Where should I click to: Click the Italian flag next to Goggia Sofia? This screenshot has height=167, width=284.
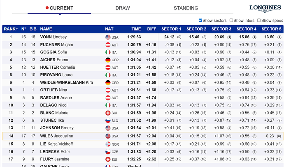pyautogui.click(x=108, y=52)
